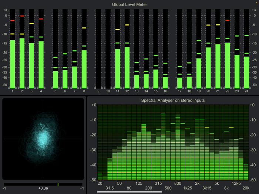Click the 'Global Level Meter' title
The height and width of the screenshot is (194, 259).
click(x=129, y=4)
